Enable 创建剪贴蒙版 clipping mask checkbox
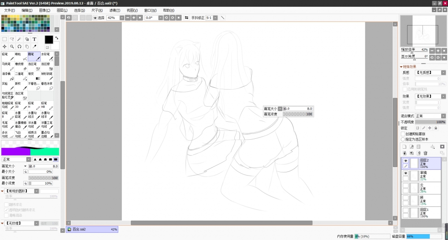Screen dimensions: 448x240 click(x=403, y=134)
